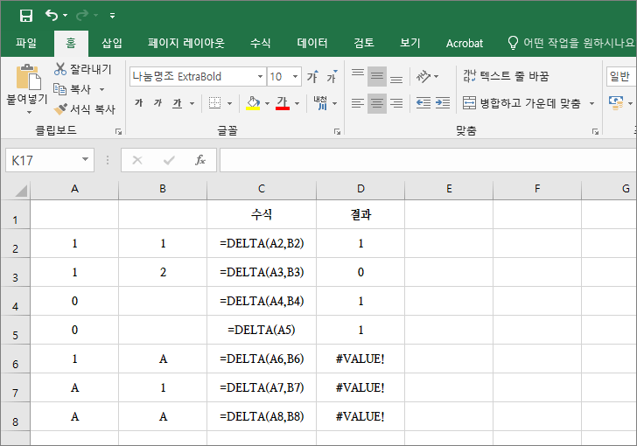Image resolution: width=637 pixels, height=446 pixels.
Task: Open the font size dropdown
Action: 296,77
